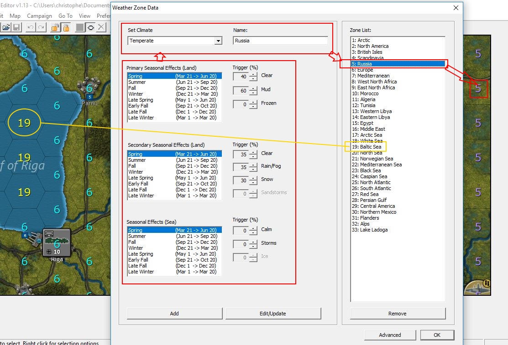
Task: Open the Advanced weather settings
Action: 390,335
